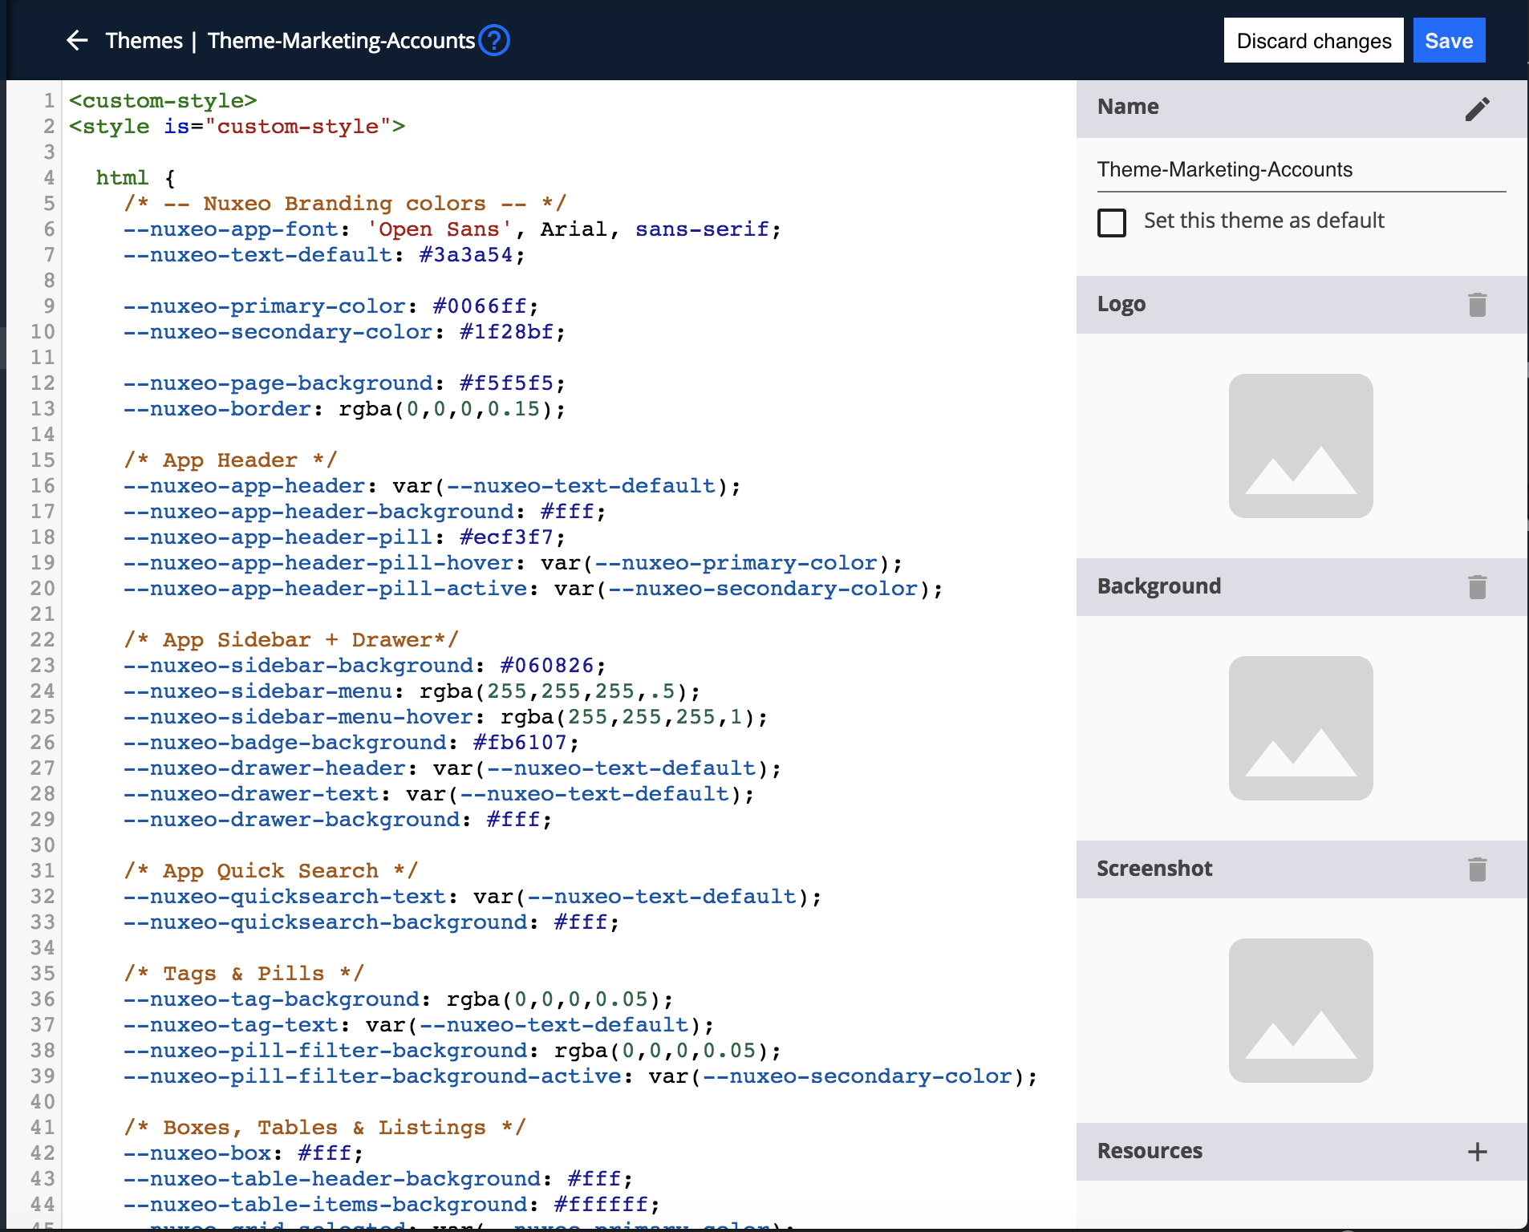Image resolution: width=1529 pixels, height=1232 pixels.
Task: Open the help question mark icon
Action: point(494,40)
